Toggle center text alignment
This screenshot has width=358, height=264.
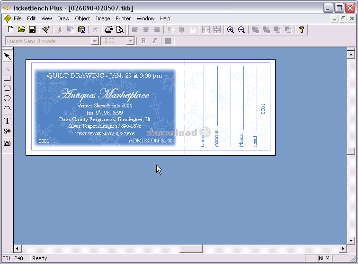click(145, 30)
